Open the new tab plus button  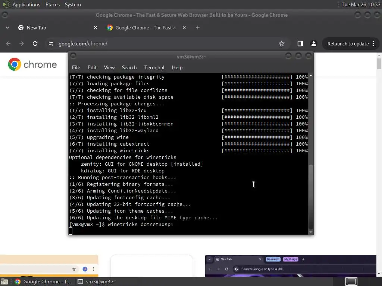point(198,28)
